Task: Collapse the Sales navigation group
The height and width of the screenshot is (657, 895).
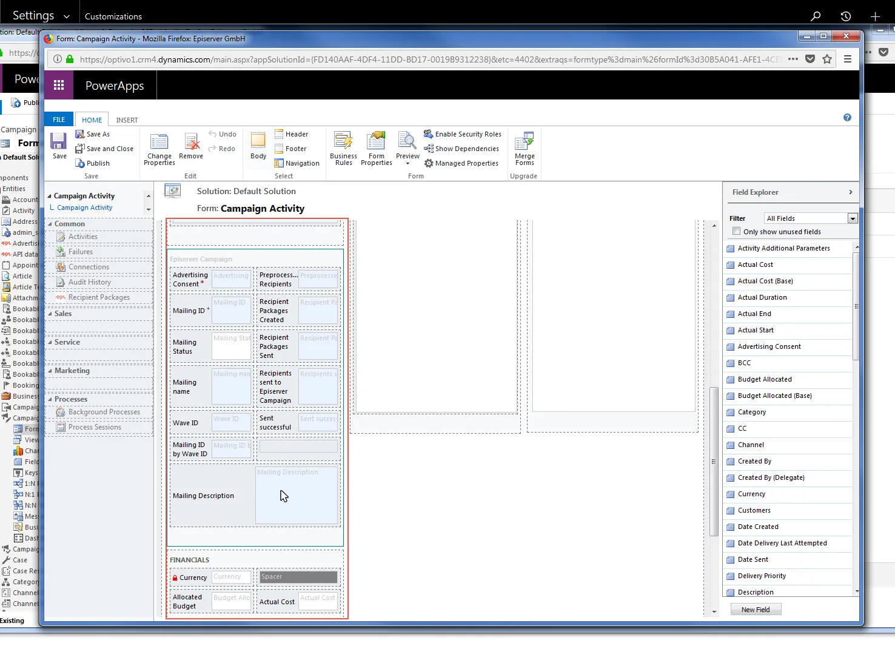Action: pos(50,314)
